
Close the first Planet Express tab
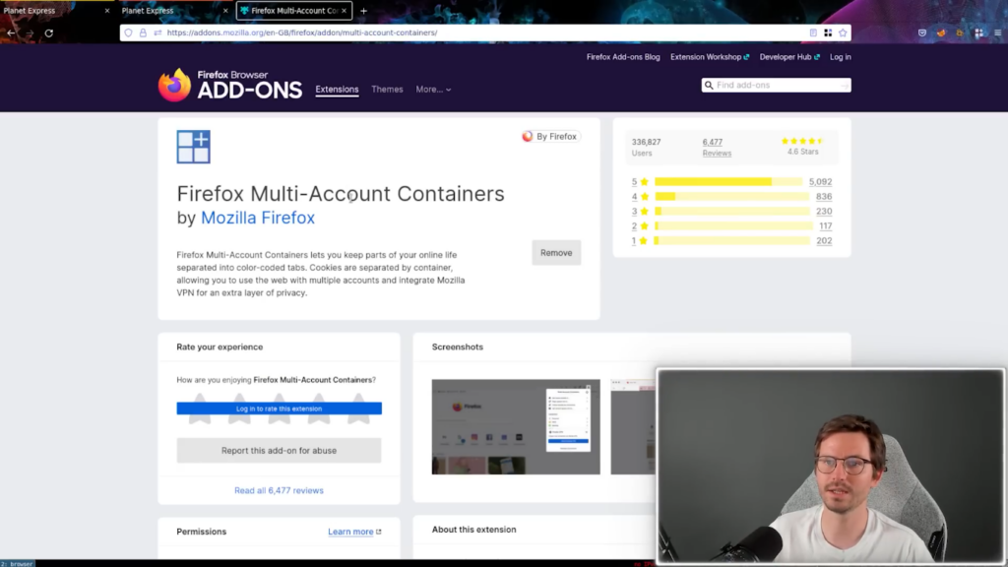[x=106, y=11]
